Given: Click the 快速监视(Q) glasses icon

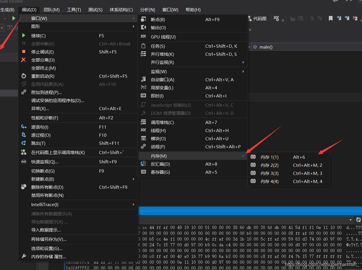Looking at the screenshot, I should (x=24, y=162).
